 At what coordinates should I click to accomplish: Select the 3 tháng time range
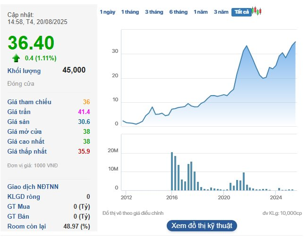coord(154,12)
